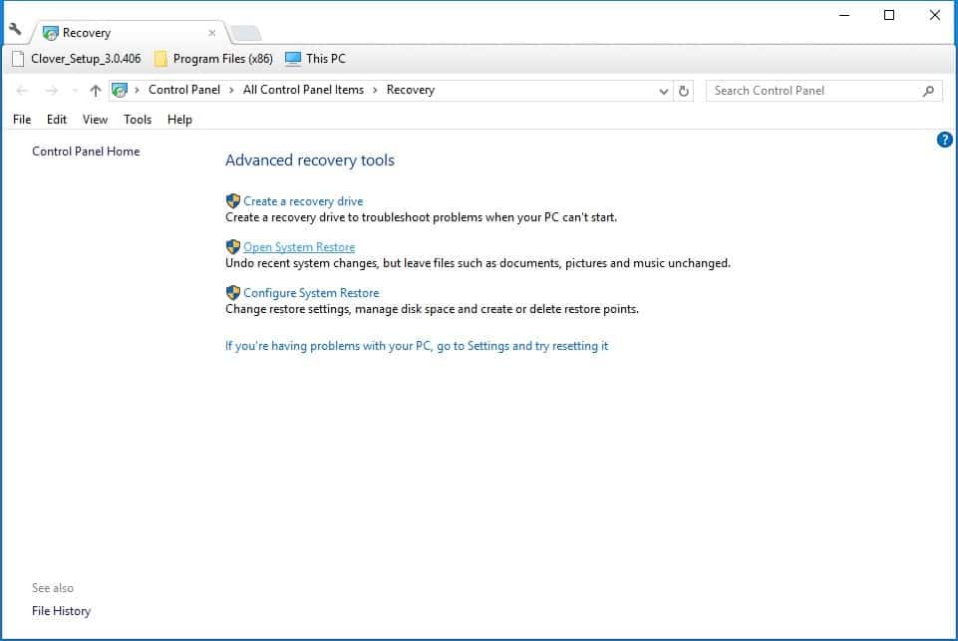Viewport: 958px width, 641px height.
Task: Open the new tab button
Action: tap(246, 33)
